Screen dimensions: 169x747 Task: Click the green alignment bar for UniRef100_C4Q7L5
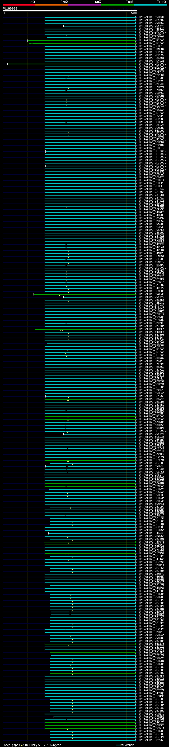tap(86, 329)
